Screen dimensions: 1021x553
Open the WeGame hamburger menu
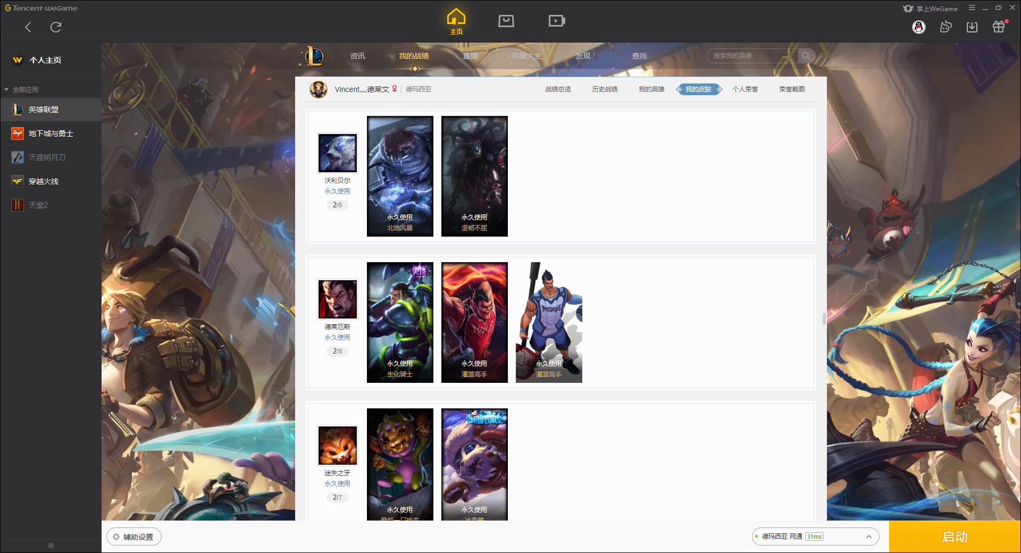(972, 8)
